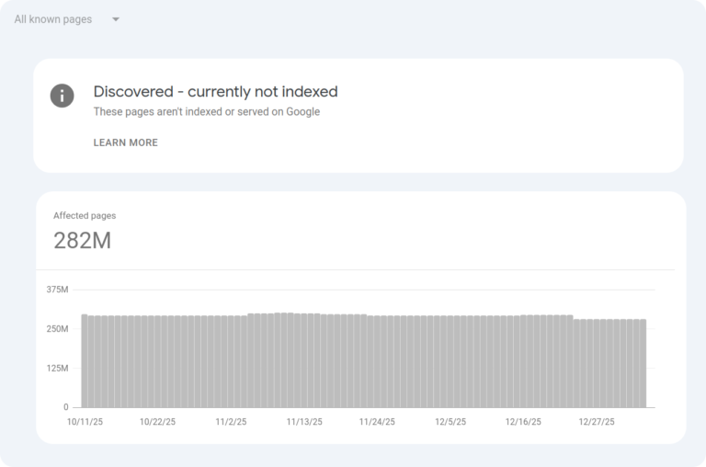This screenshot has width=706, height=467.
Task: Click the 10/11/25 date label
Action: click(85, 422)
